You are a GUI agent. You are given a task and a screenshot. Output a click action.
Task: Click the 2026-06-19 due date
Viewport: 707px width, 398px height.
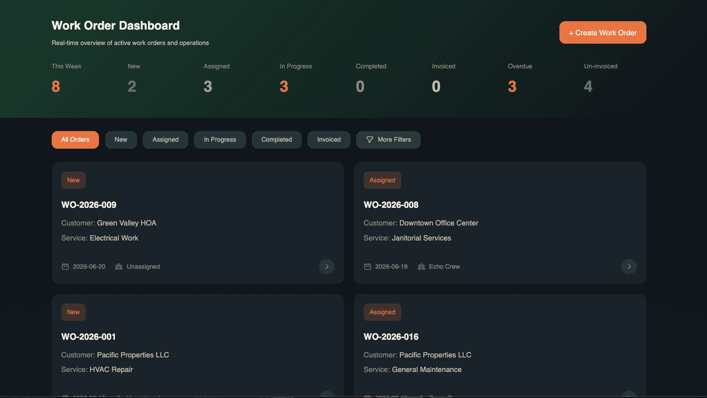pos(392,267)
